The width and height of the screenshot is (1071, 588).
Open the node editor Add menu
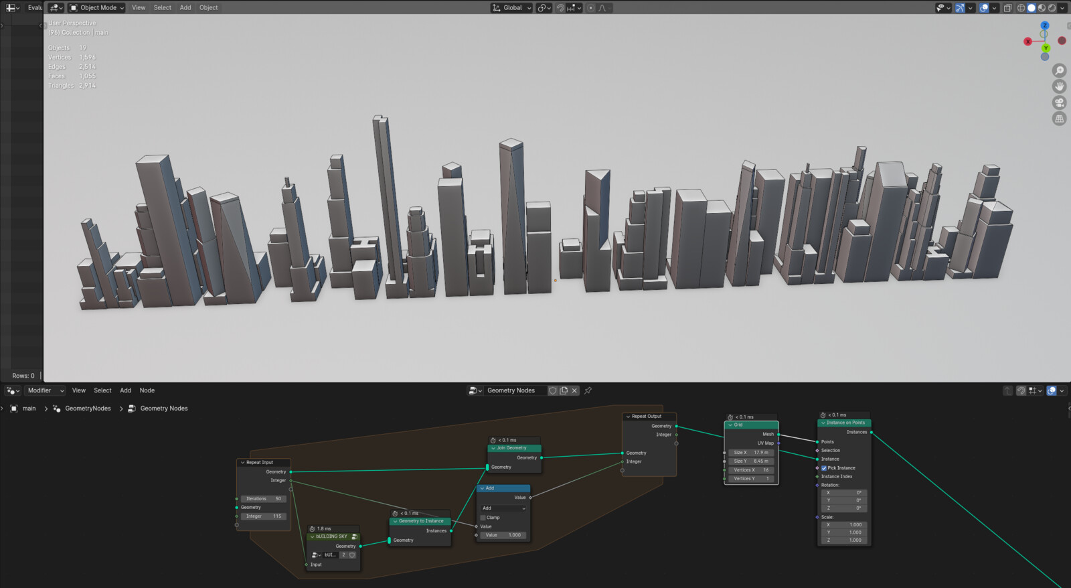[x=125, y=390]
